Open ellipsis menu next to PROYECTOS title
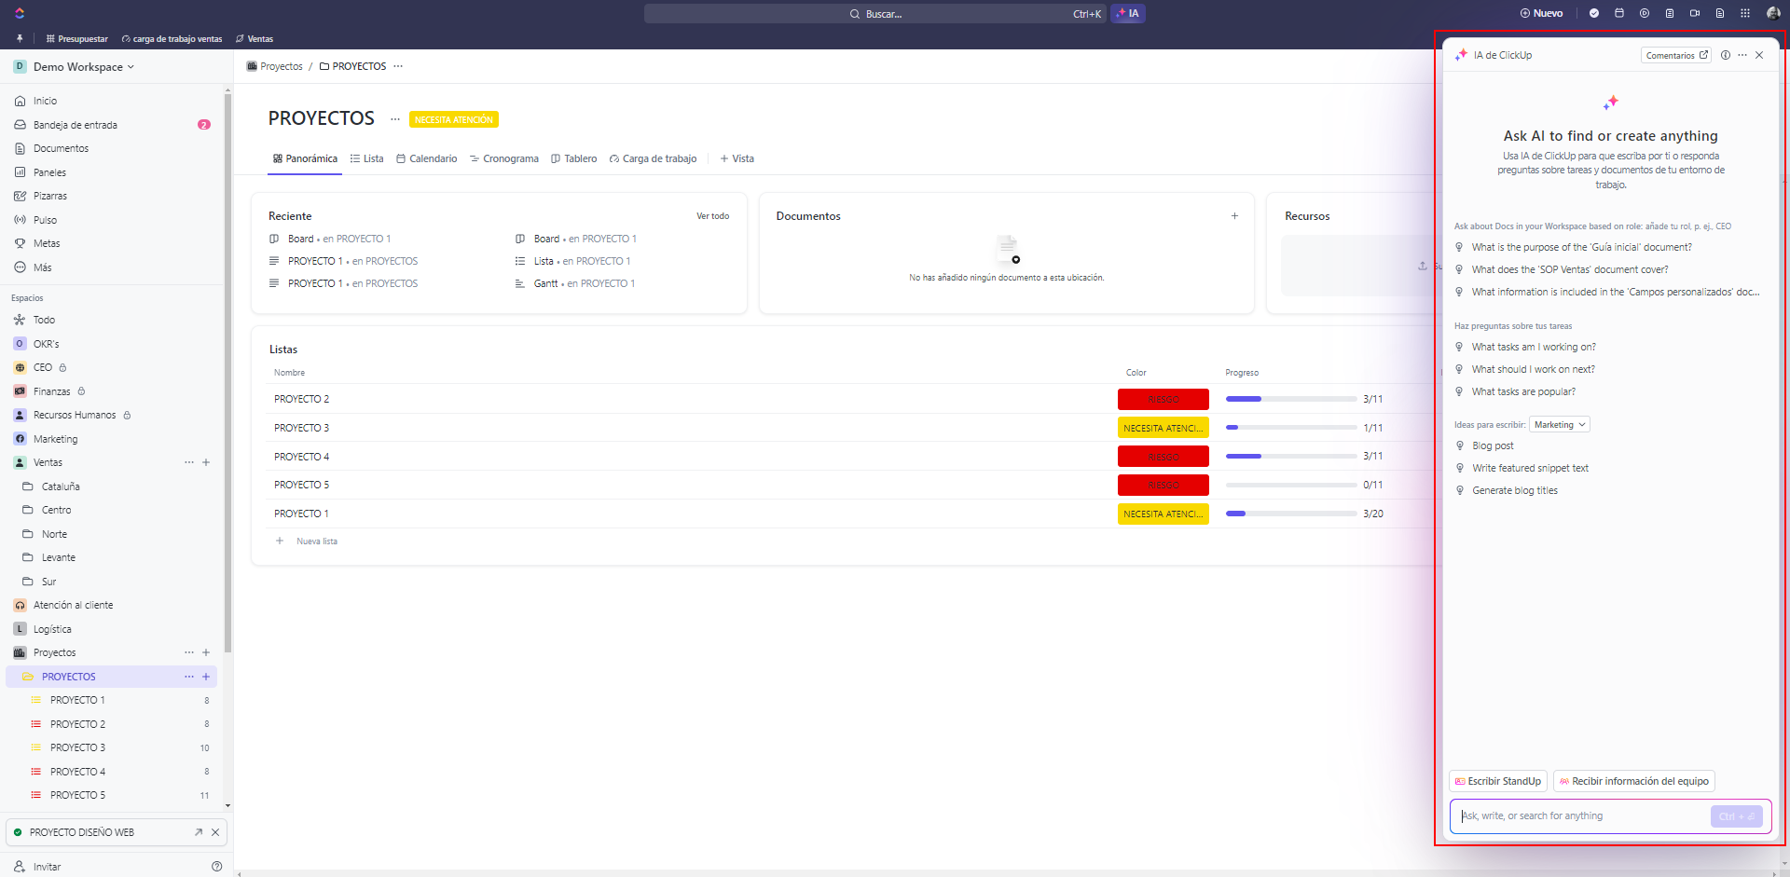The height and width of the screenshot is (877, 1790). tap(395, 119)
